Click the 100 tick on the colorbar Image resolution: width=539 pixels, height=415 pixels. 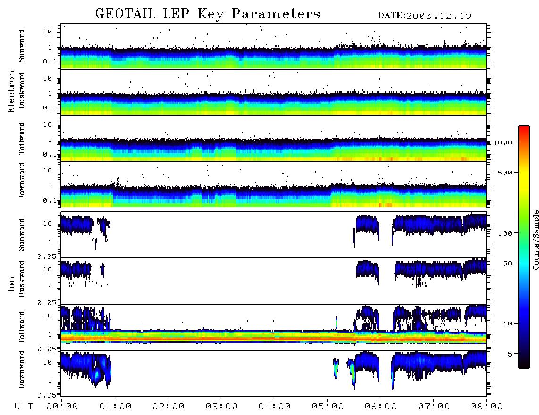pyautogui.click(x=505, y=233)
